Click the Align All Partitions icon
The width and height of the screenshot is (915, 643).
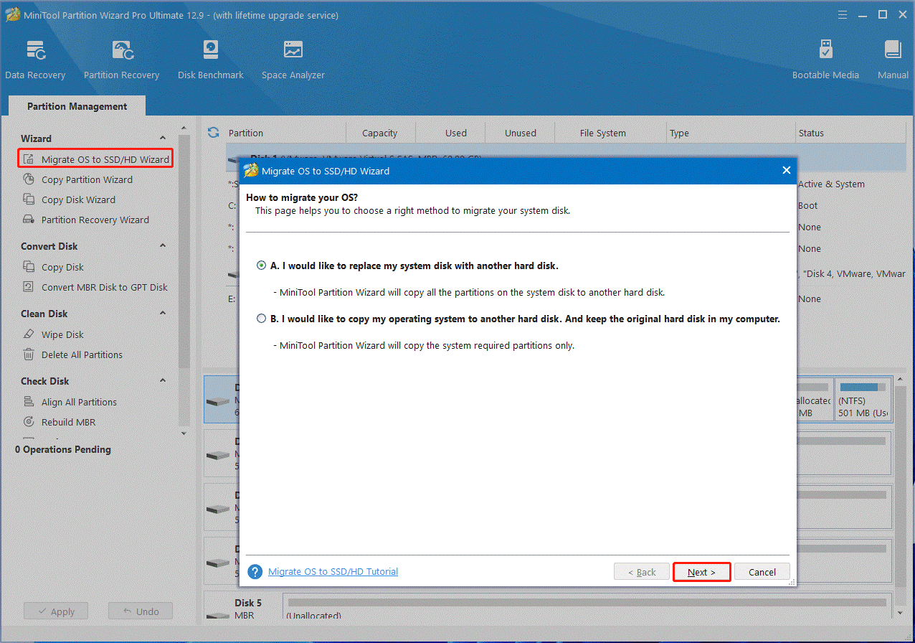[29, 402]
